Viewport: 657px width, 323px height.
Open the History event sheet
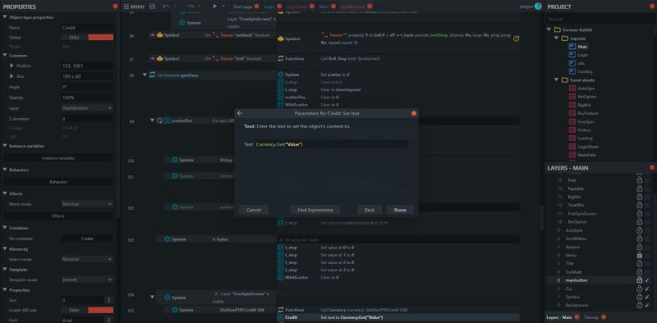click(584, 130)
